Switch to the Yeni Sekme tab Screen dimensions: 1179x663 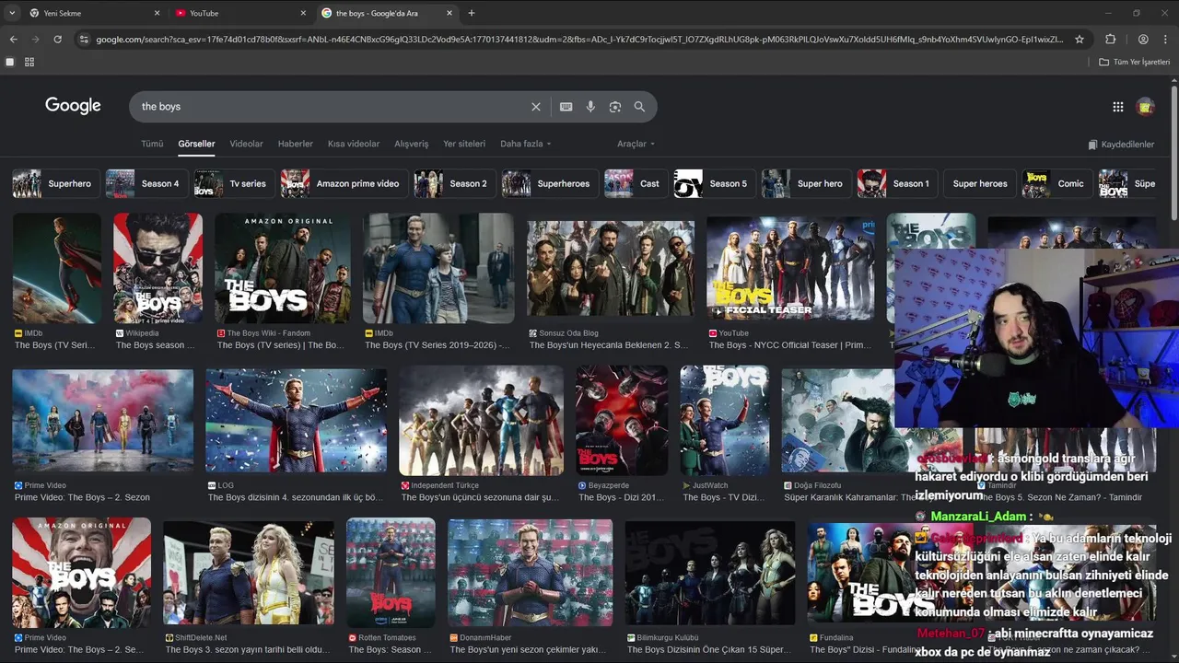tap(92, 13)
